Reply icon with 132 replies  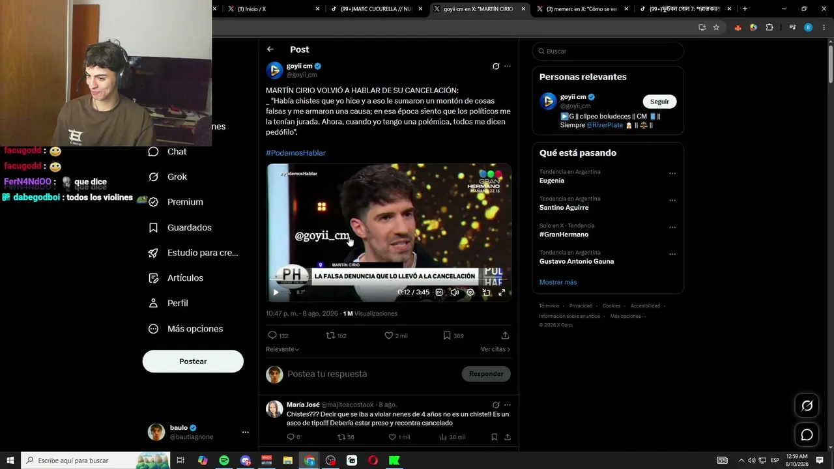[272, 335]
